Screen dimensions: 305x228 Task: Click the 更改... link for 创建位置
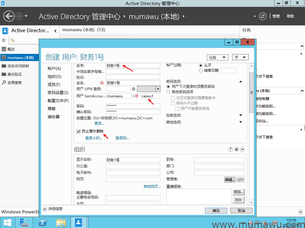click(99, 123)
